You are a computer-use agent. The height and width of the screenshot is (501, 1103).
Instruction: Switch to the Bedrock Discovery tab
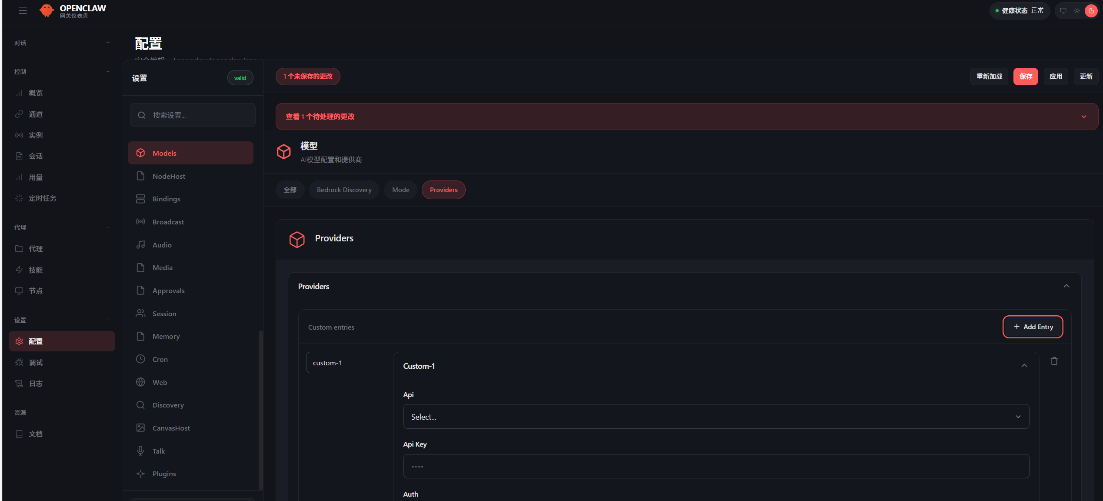(x=344, y=190)
